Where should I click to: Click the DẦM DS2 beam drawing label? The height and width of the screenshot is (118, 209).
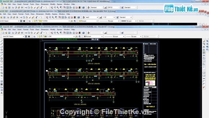[x=94, y=84]
